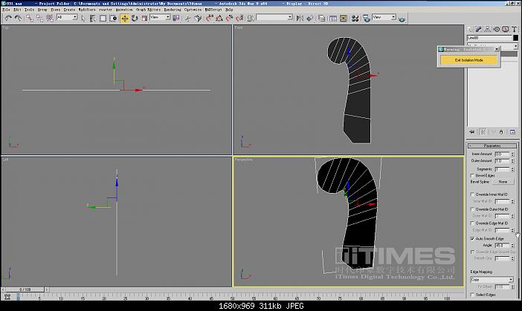This screenshot has width=522, height=311.
Task: Click the Undo arrow icon
Action: pos(8,19)
